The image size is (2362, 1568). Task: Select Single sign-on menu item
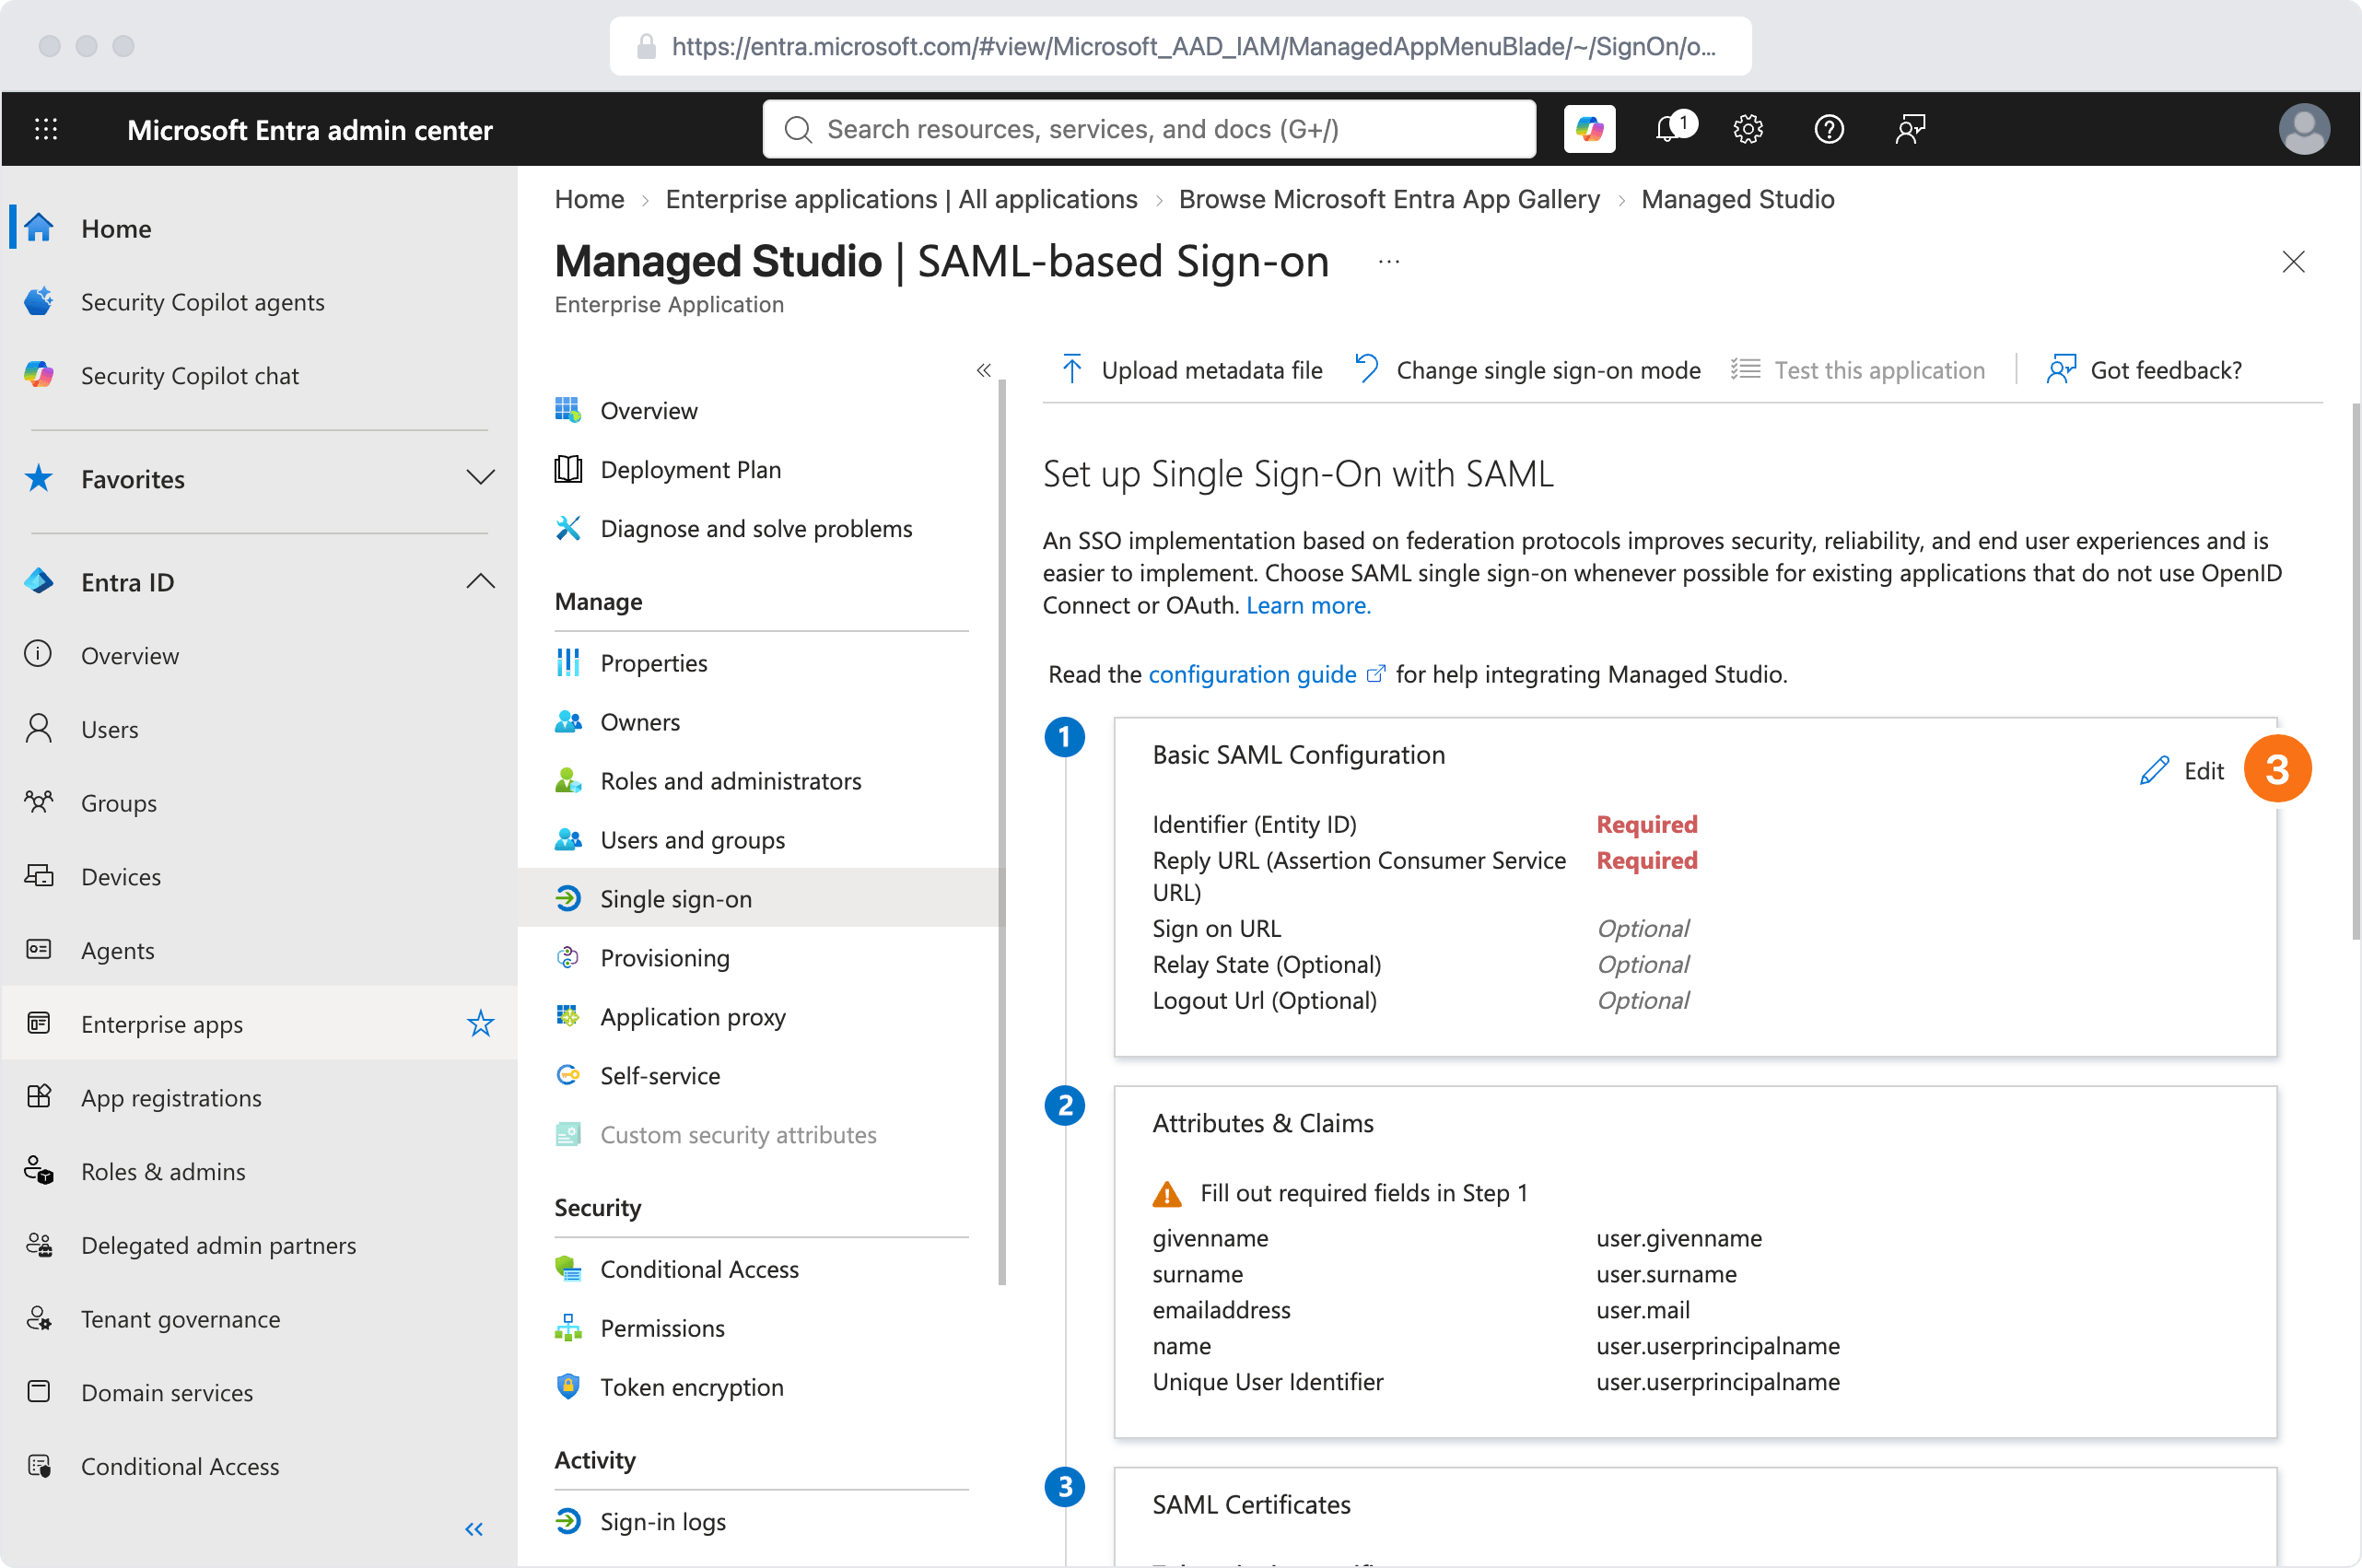click(x=760, y=899)
